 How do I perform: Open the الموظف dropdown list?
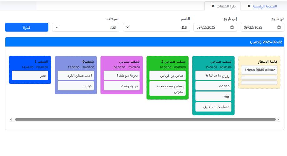[x=85, y=27]
